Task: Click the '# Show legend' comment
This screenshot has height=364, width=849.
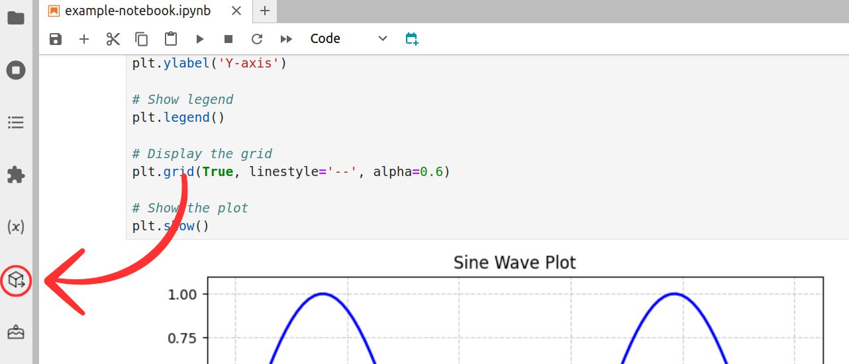Action: point(183,99)
